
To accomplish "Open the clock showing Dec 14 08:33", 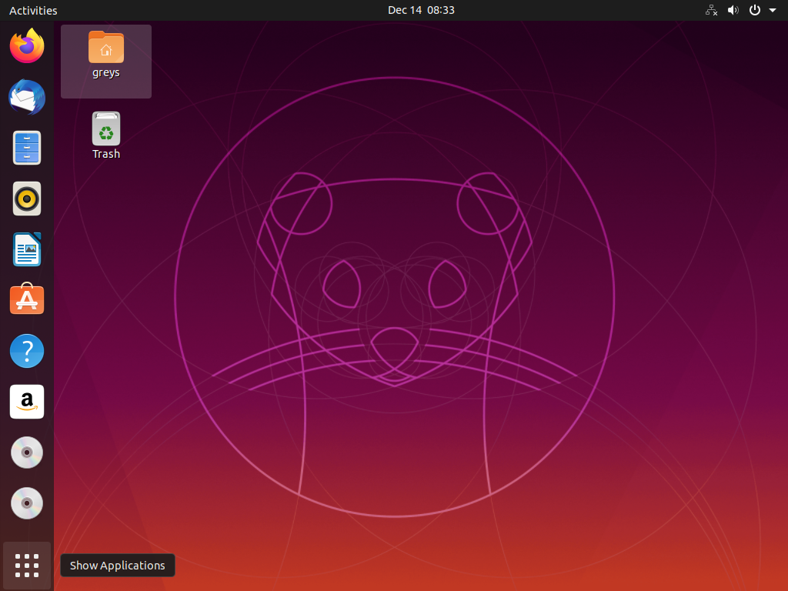I will coord(421,10).
